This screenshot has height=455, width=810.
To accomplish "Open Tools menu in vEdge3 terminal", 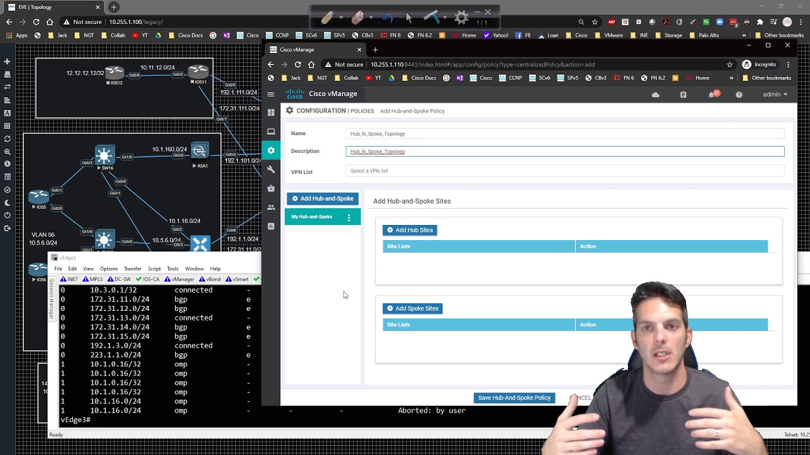I will 173,269.
